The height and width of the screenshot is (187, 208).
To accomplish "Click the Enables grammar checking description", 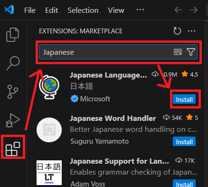I will coord(133,172).
